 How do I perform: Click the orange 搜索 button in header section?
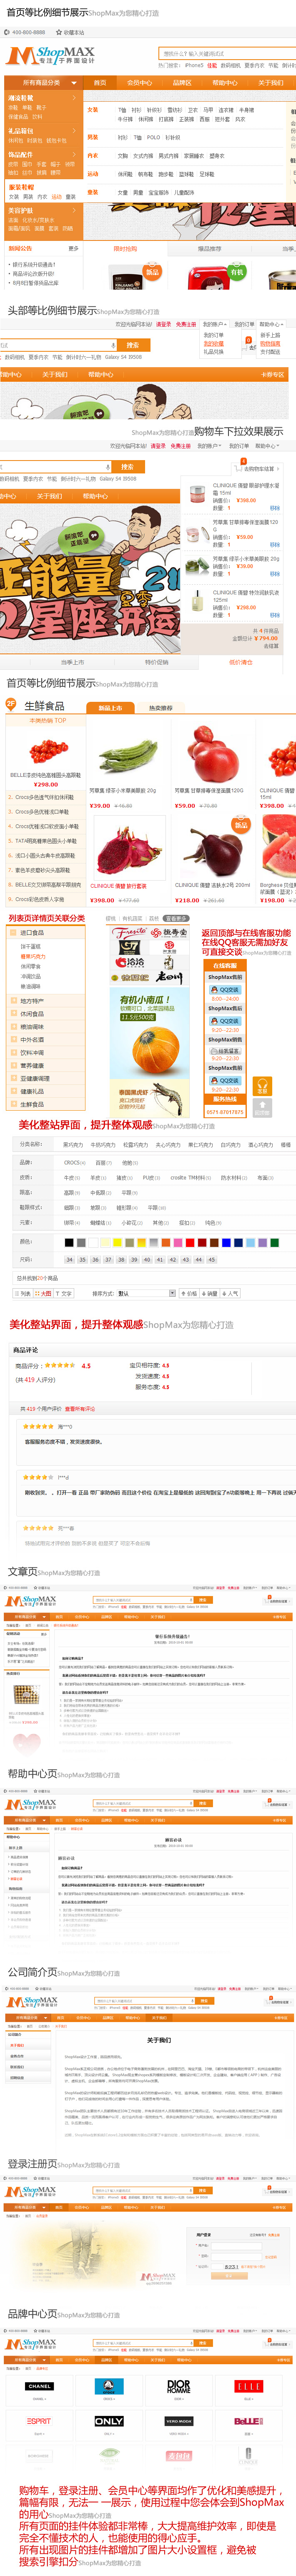coord(133,345)
